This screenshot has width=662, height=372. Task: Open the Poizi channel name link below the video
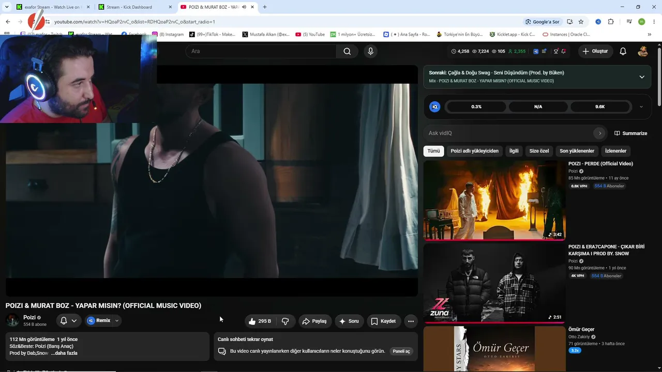[x=29, y=317]
